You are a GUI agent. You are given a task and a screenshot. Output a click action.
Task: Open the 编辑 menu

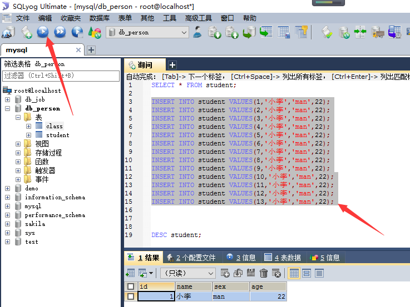tap(45, 18)
